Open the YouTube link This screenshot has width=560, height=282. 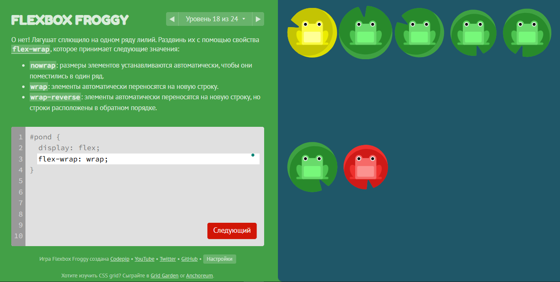144,259
